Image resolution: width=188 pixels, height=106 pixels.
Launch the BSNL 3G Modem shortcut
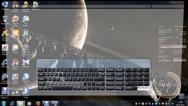pyautogui.click(x=5, y=50)
